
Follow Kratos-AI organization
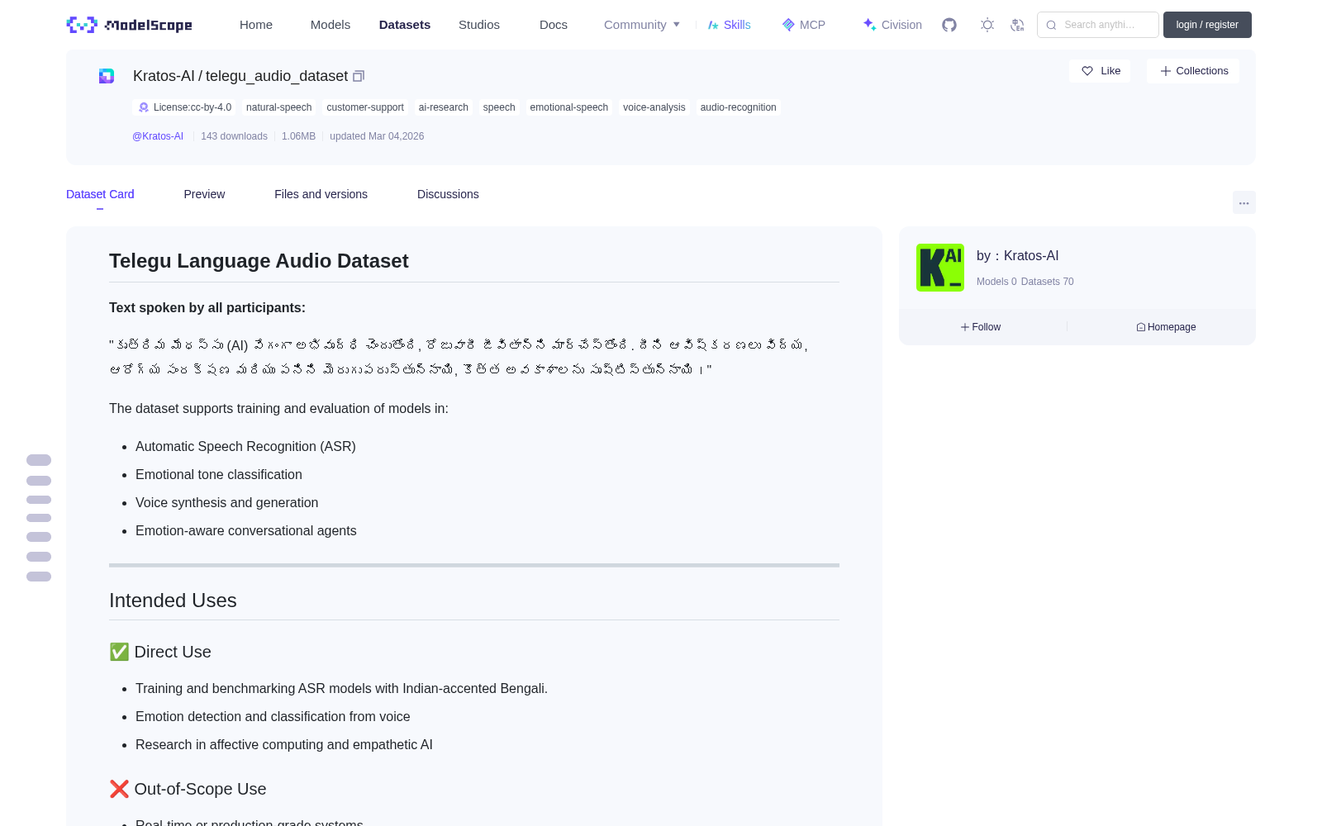coord(981,327)
